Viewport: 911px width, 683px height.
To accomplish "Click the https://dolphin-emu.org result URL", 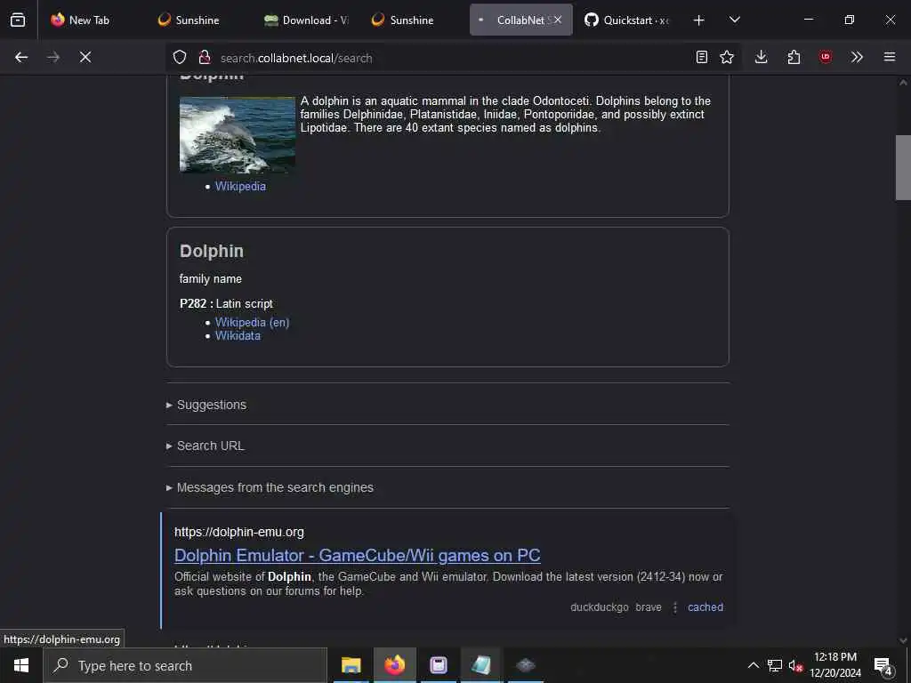I will click(x=238, y=532).
